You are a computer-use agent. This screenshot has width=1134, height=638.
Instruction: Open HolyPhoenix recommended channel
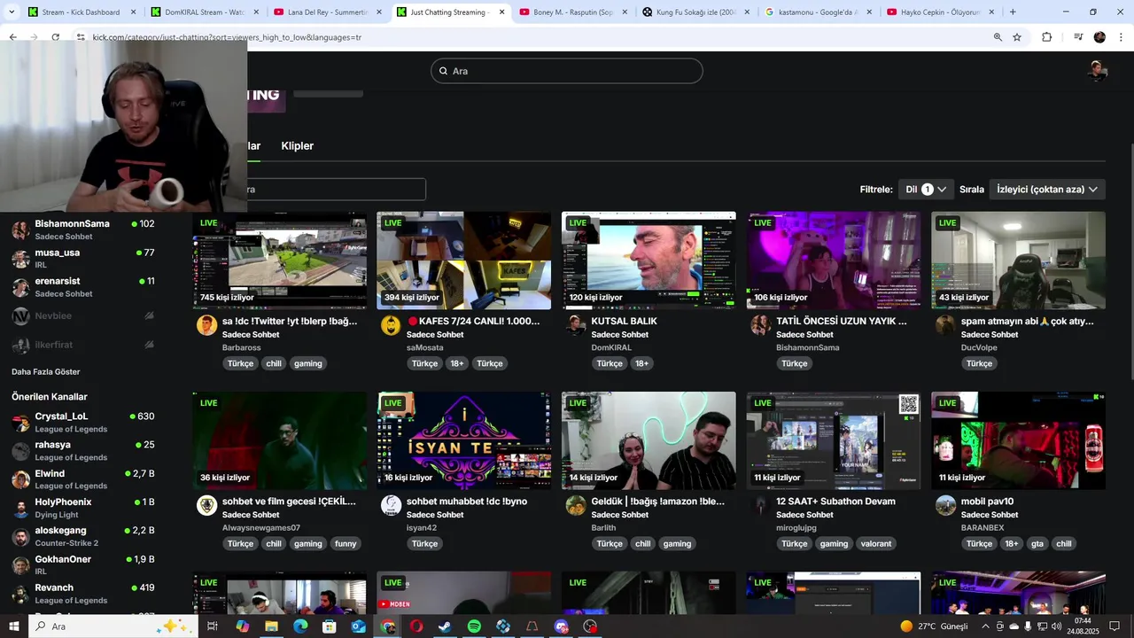(84, 508)
